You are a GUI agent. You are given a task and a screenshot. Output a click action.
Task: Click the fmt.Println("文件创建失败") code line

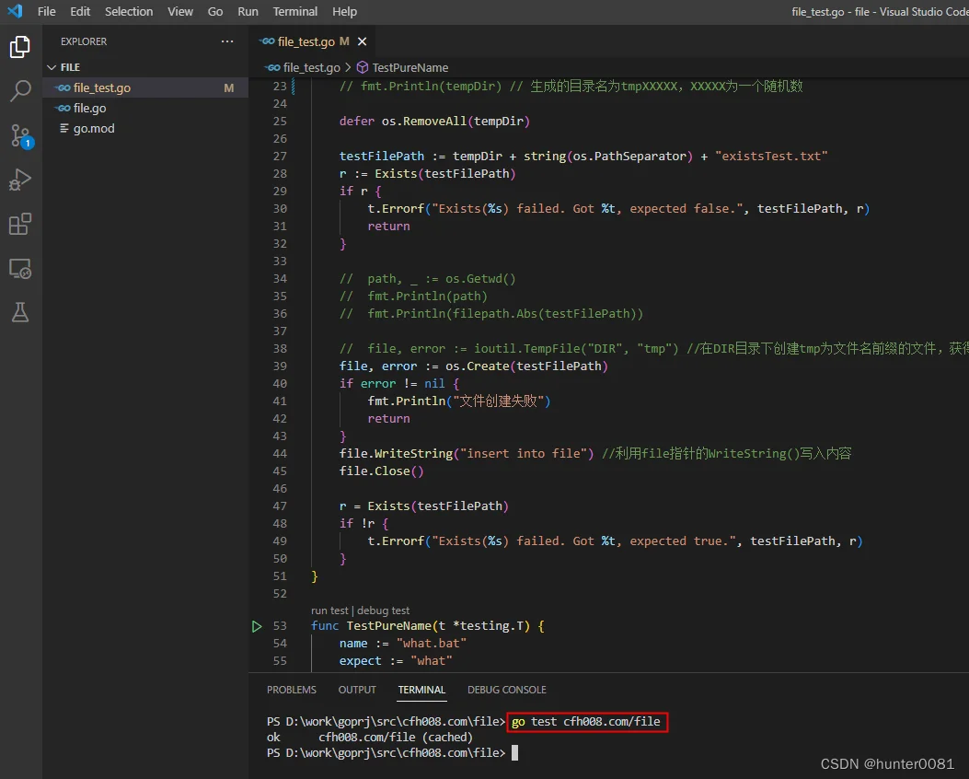458,401
